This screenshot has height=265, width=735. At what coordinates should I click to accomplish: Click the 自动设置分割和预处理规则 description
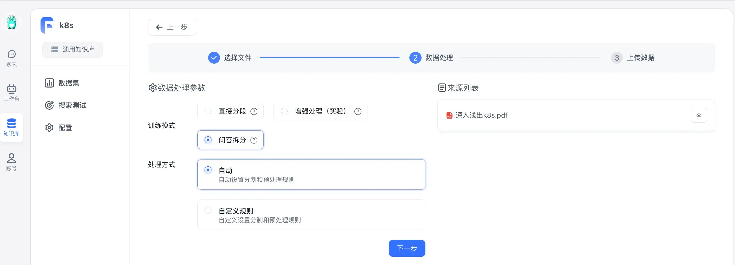pos(256,180)
